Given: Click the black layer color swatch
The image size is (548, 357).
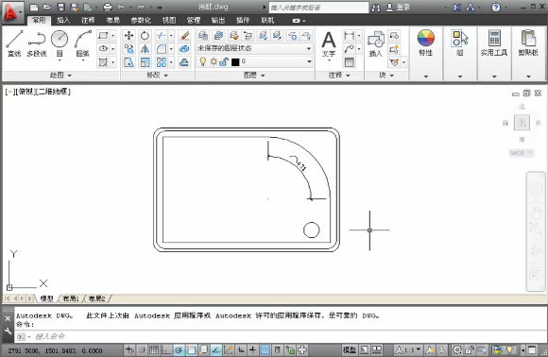Looking at the screenshot, I should click(235, 61).
